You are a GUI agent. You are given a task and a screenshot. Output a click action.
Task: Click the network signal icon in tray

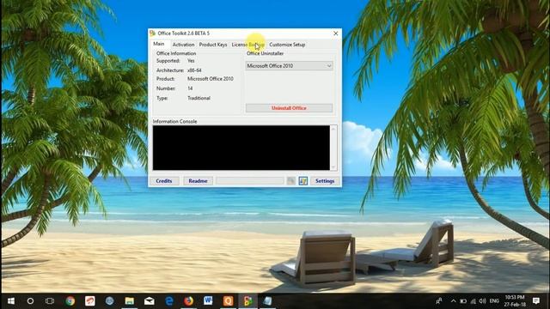(x=474, y=301)
